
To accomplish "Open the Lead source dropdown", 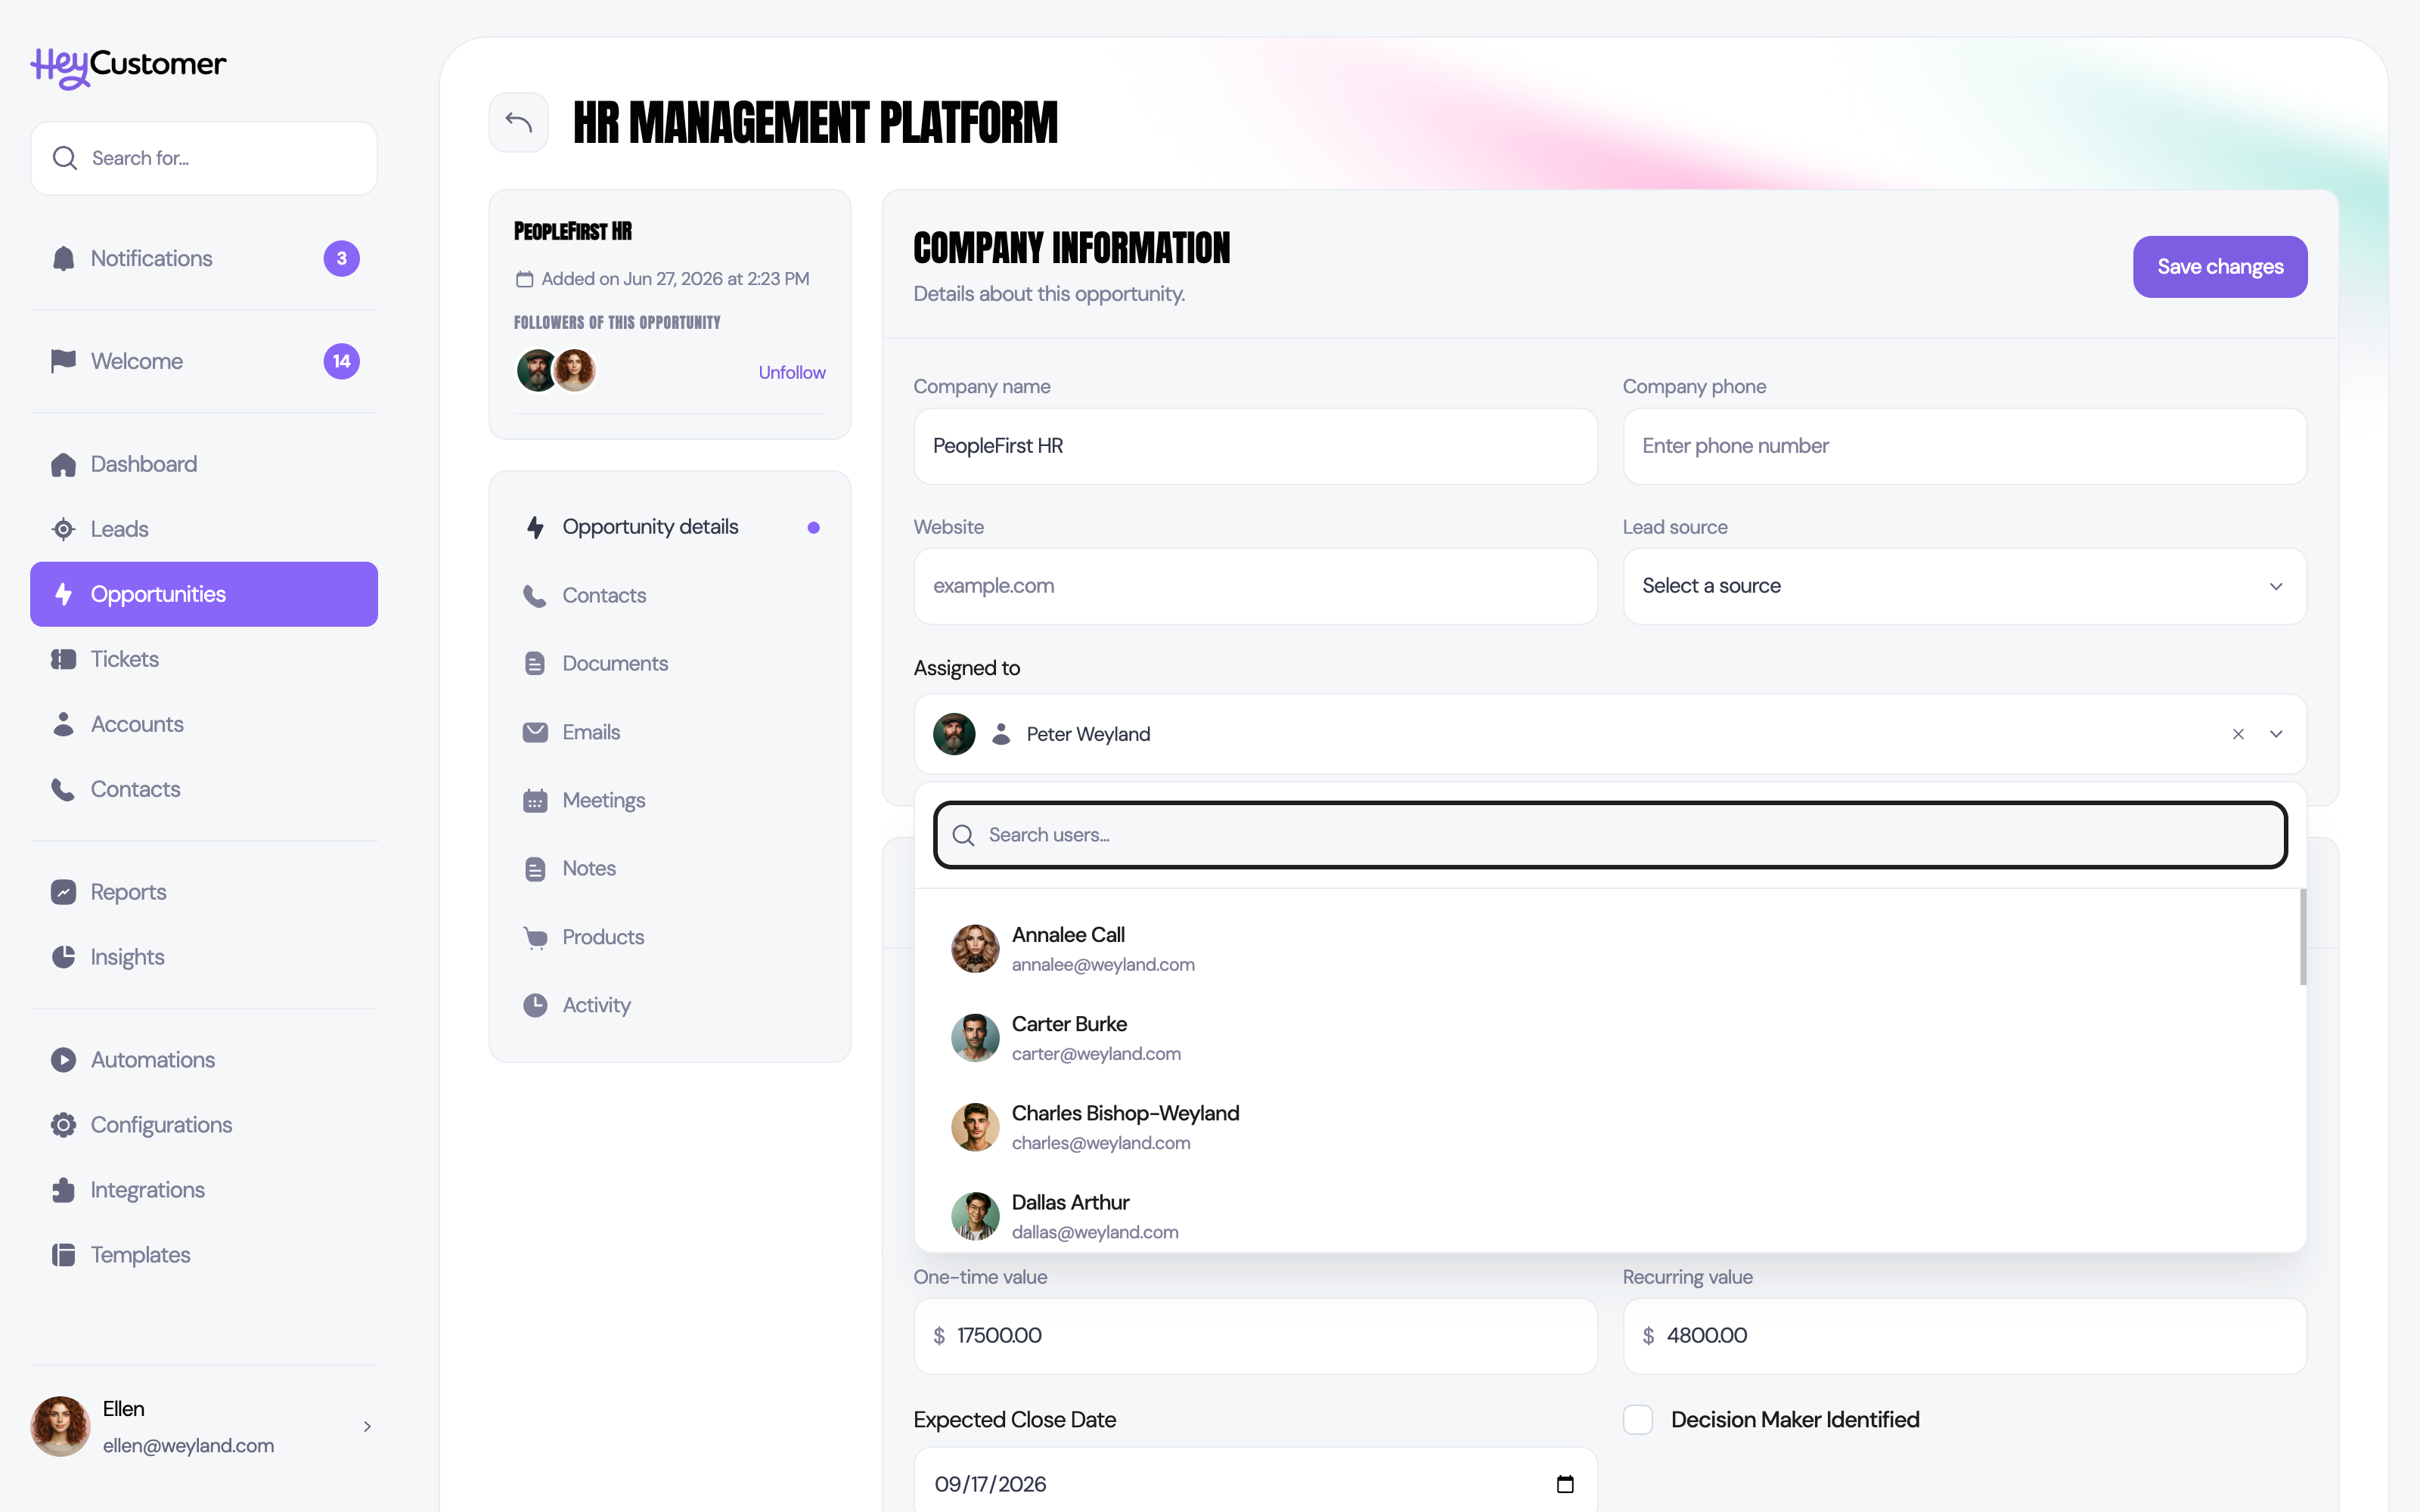I will coord(1964,586).
